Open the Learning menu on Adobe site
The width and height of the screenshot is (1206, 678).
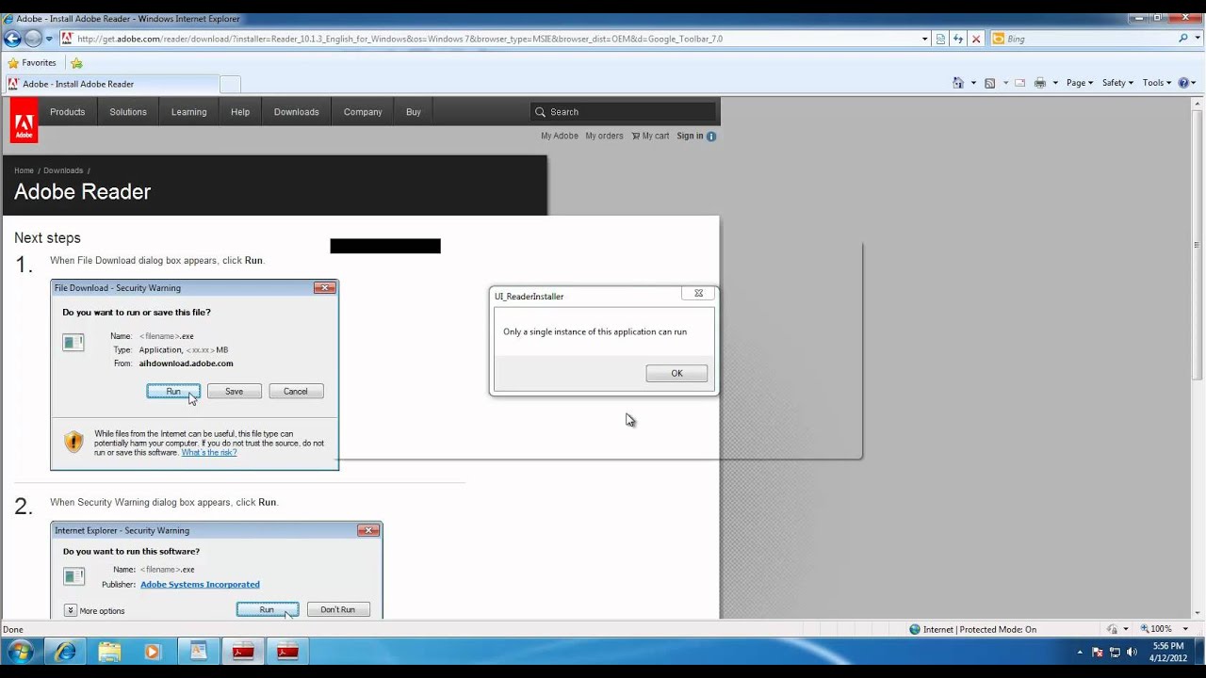[x=188, y=112]
